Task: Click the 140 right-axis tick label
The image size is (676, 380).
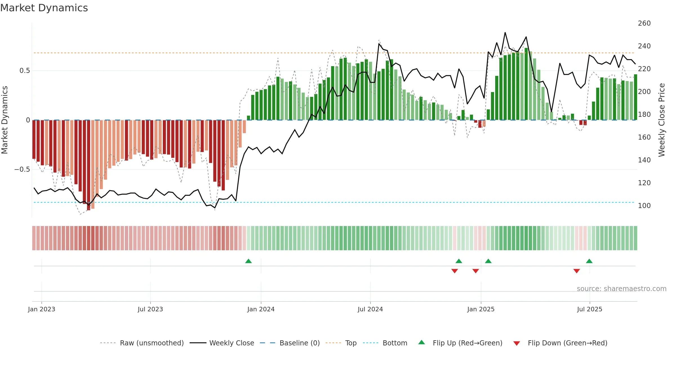Action: 644,160
